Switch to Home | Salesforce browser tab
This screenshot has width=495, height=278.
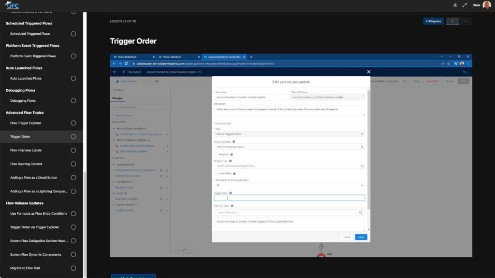133,57
